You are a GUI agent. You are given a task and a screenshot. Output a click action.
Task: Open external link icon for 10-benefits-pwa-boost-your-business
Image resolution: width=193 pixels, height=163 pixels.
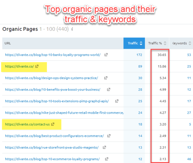coord(108,89)
